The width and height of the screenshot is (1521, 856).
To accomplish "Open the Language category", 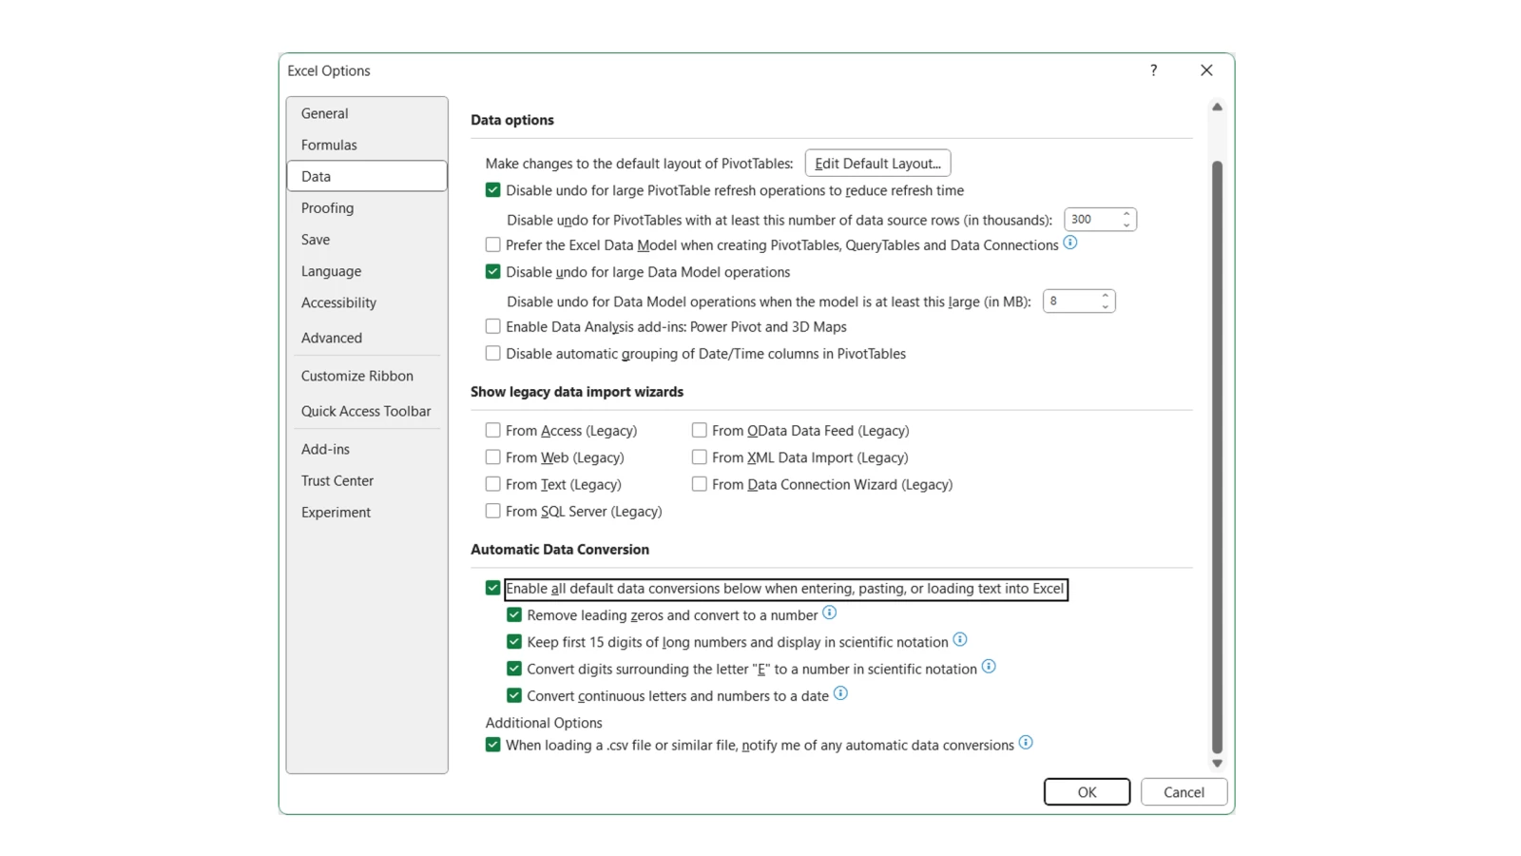I will 367,271.
